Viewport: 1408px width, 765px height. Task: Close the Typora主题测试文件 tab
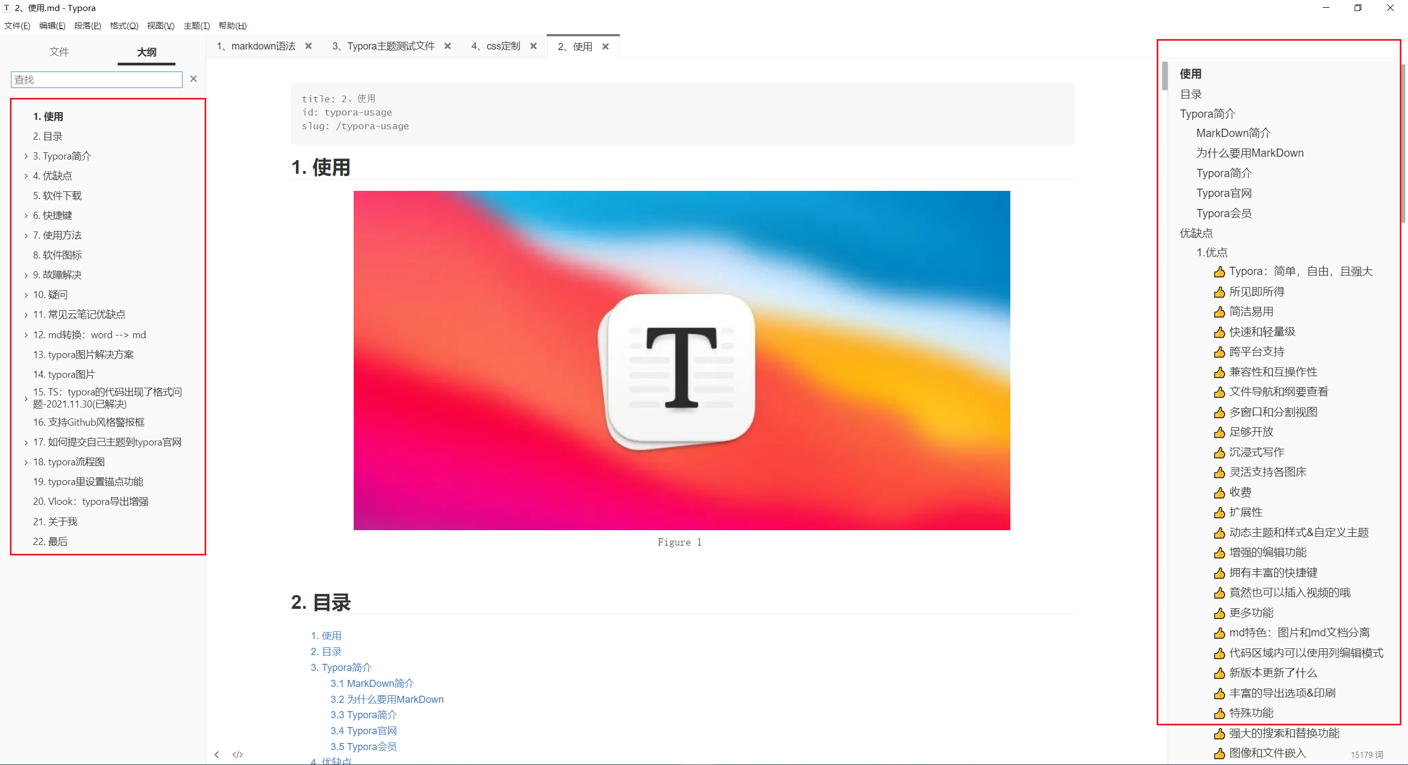(x=448, y=46)
